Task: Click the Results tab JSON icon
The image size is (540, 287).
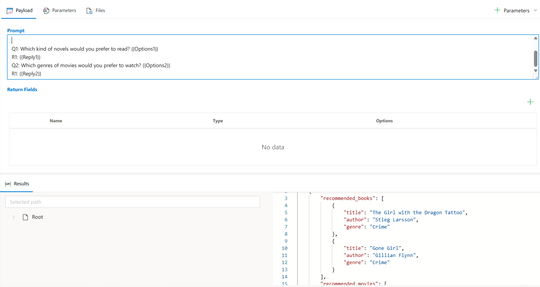Action: (x=8, y=184)
